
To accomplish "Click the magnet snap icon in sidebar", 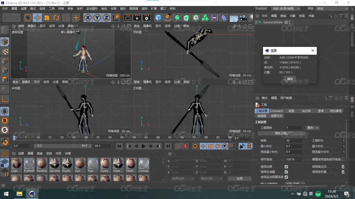I will click(5, 142).
